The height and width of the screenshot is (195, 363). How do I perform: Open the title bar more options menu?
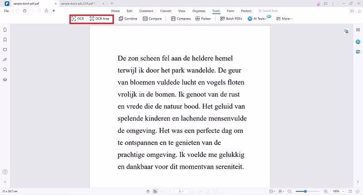click(x=333, y=4)
